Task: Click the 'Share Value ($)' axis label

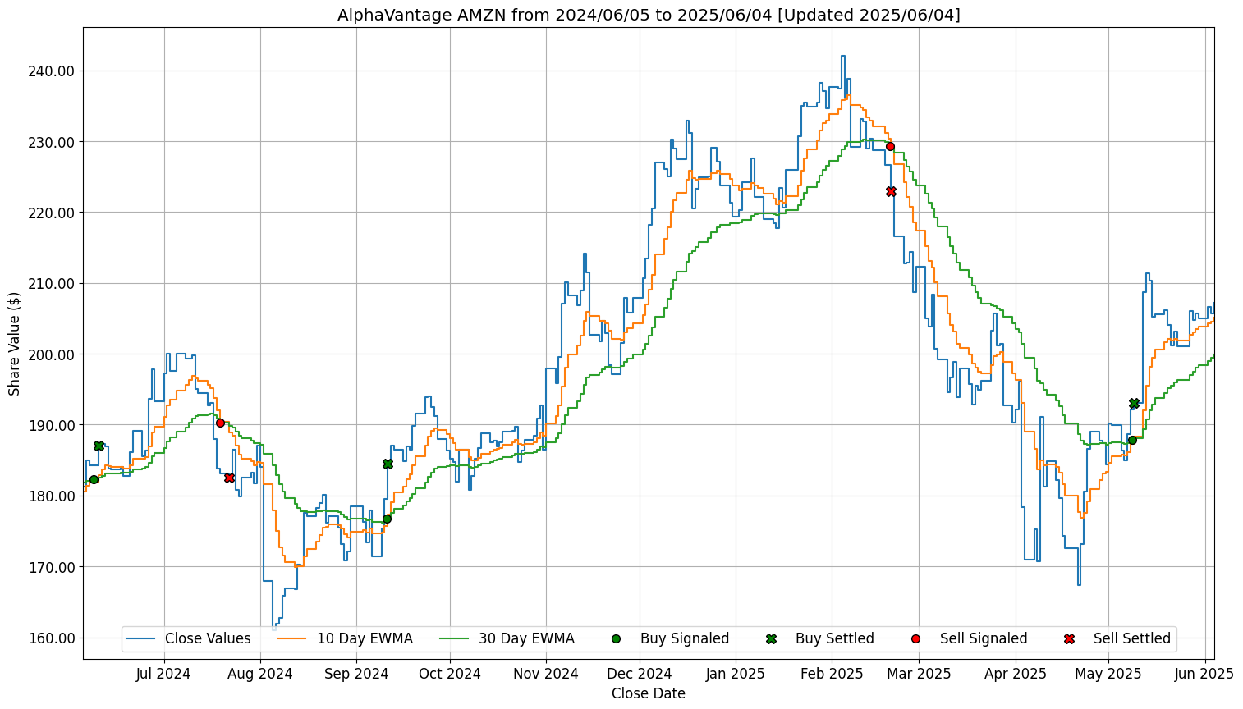Action: coord(15,343)
